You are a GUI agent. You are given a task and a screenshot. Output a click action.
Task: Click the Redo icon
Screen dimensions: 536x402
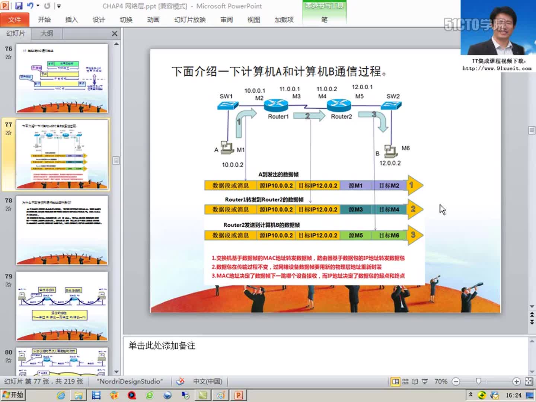[x=47, y=6]
